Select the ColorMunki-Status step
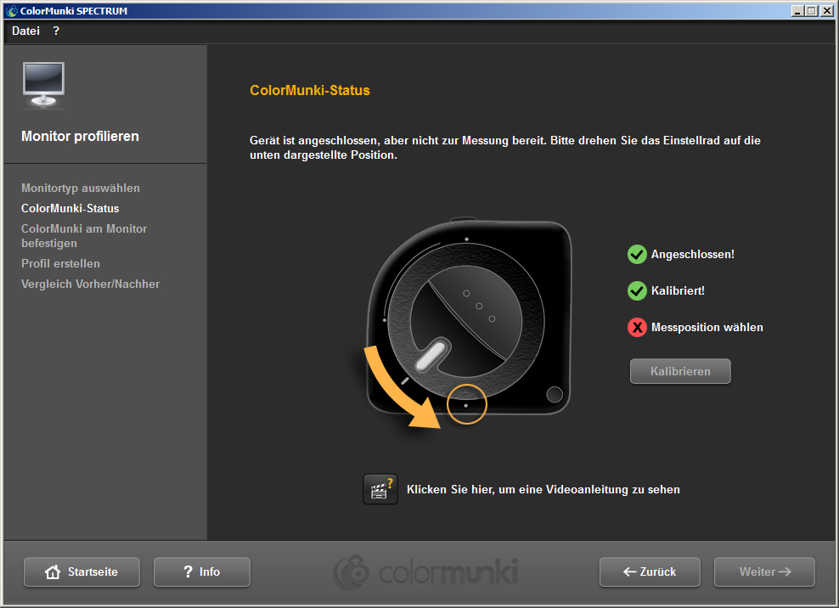Image resolution: width=839 pixels, height=608 pixels. [x=70, y=208]
